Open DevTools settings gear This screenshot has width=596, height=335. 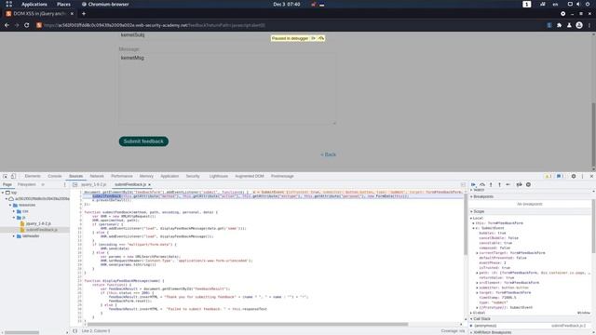574,176
